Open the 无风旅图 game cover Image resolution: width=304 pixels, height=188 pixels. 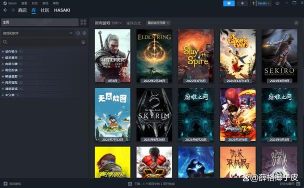pyautogui.click(x=112, y=115)
